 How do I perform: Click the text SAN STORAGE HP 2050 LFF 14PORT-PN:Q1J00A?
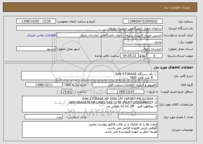(120, 99)
